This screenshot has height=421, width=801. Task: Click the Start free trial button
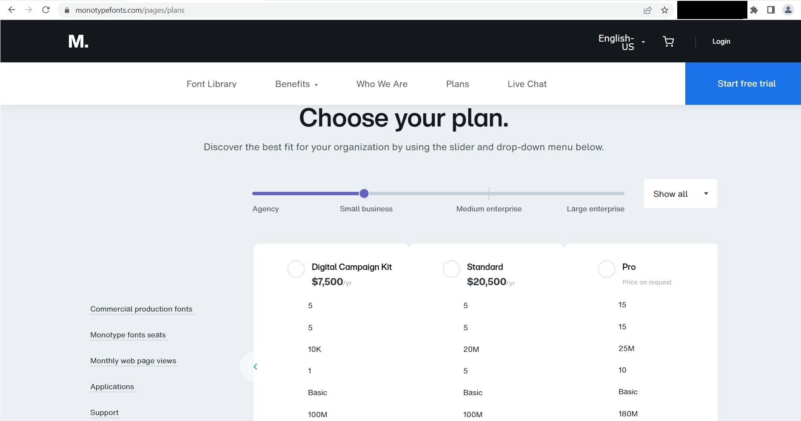tap(743, 84)
